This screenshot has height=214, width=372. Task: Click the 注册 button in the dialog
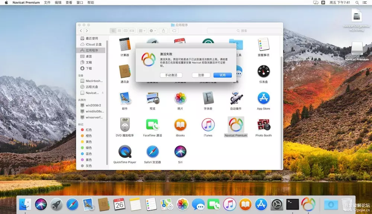(201, 75)
